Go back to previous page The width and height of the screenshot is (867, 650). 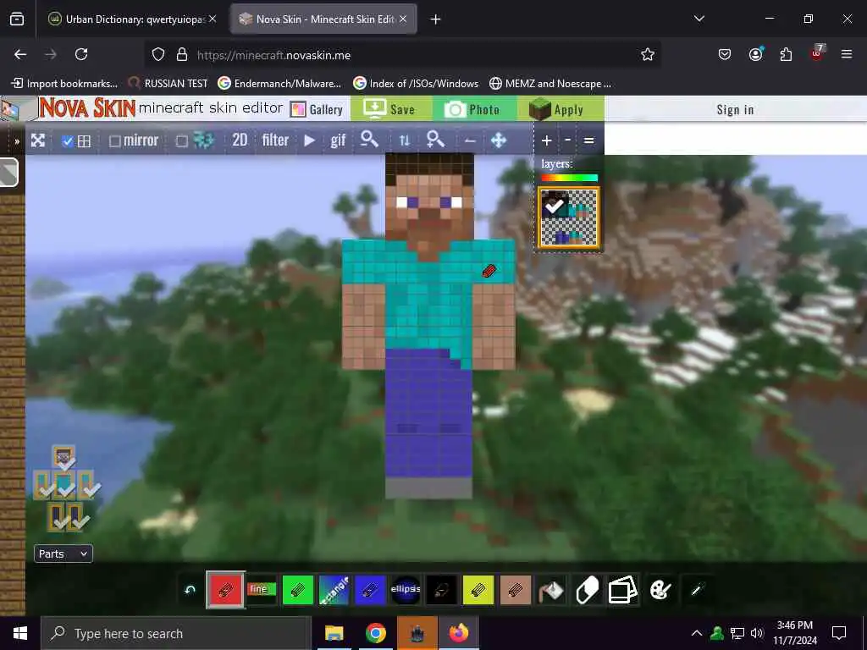tap(20, 54)
